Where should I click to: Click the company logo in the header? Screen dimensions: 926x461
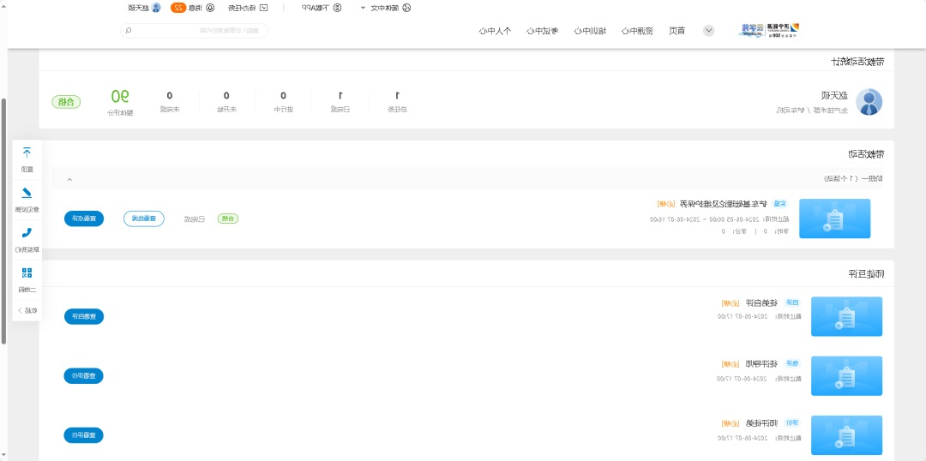coord(769,30)
